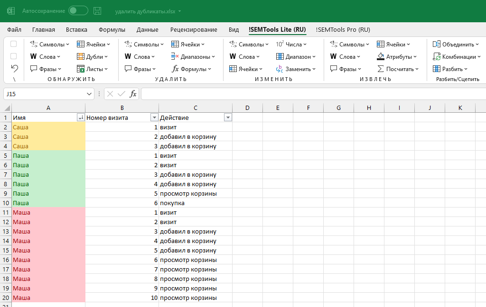Click the formula bar input area
This screenshot has width=486, height=307.
[313, 94]
